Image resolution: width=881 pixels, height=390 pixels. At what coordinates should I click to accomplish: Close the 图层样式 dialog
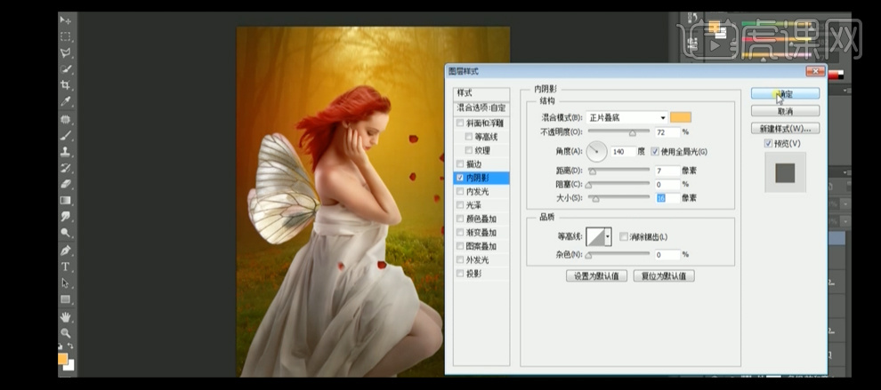coord(815,71)
